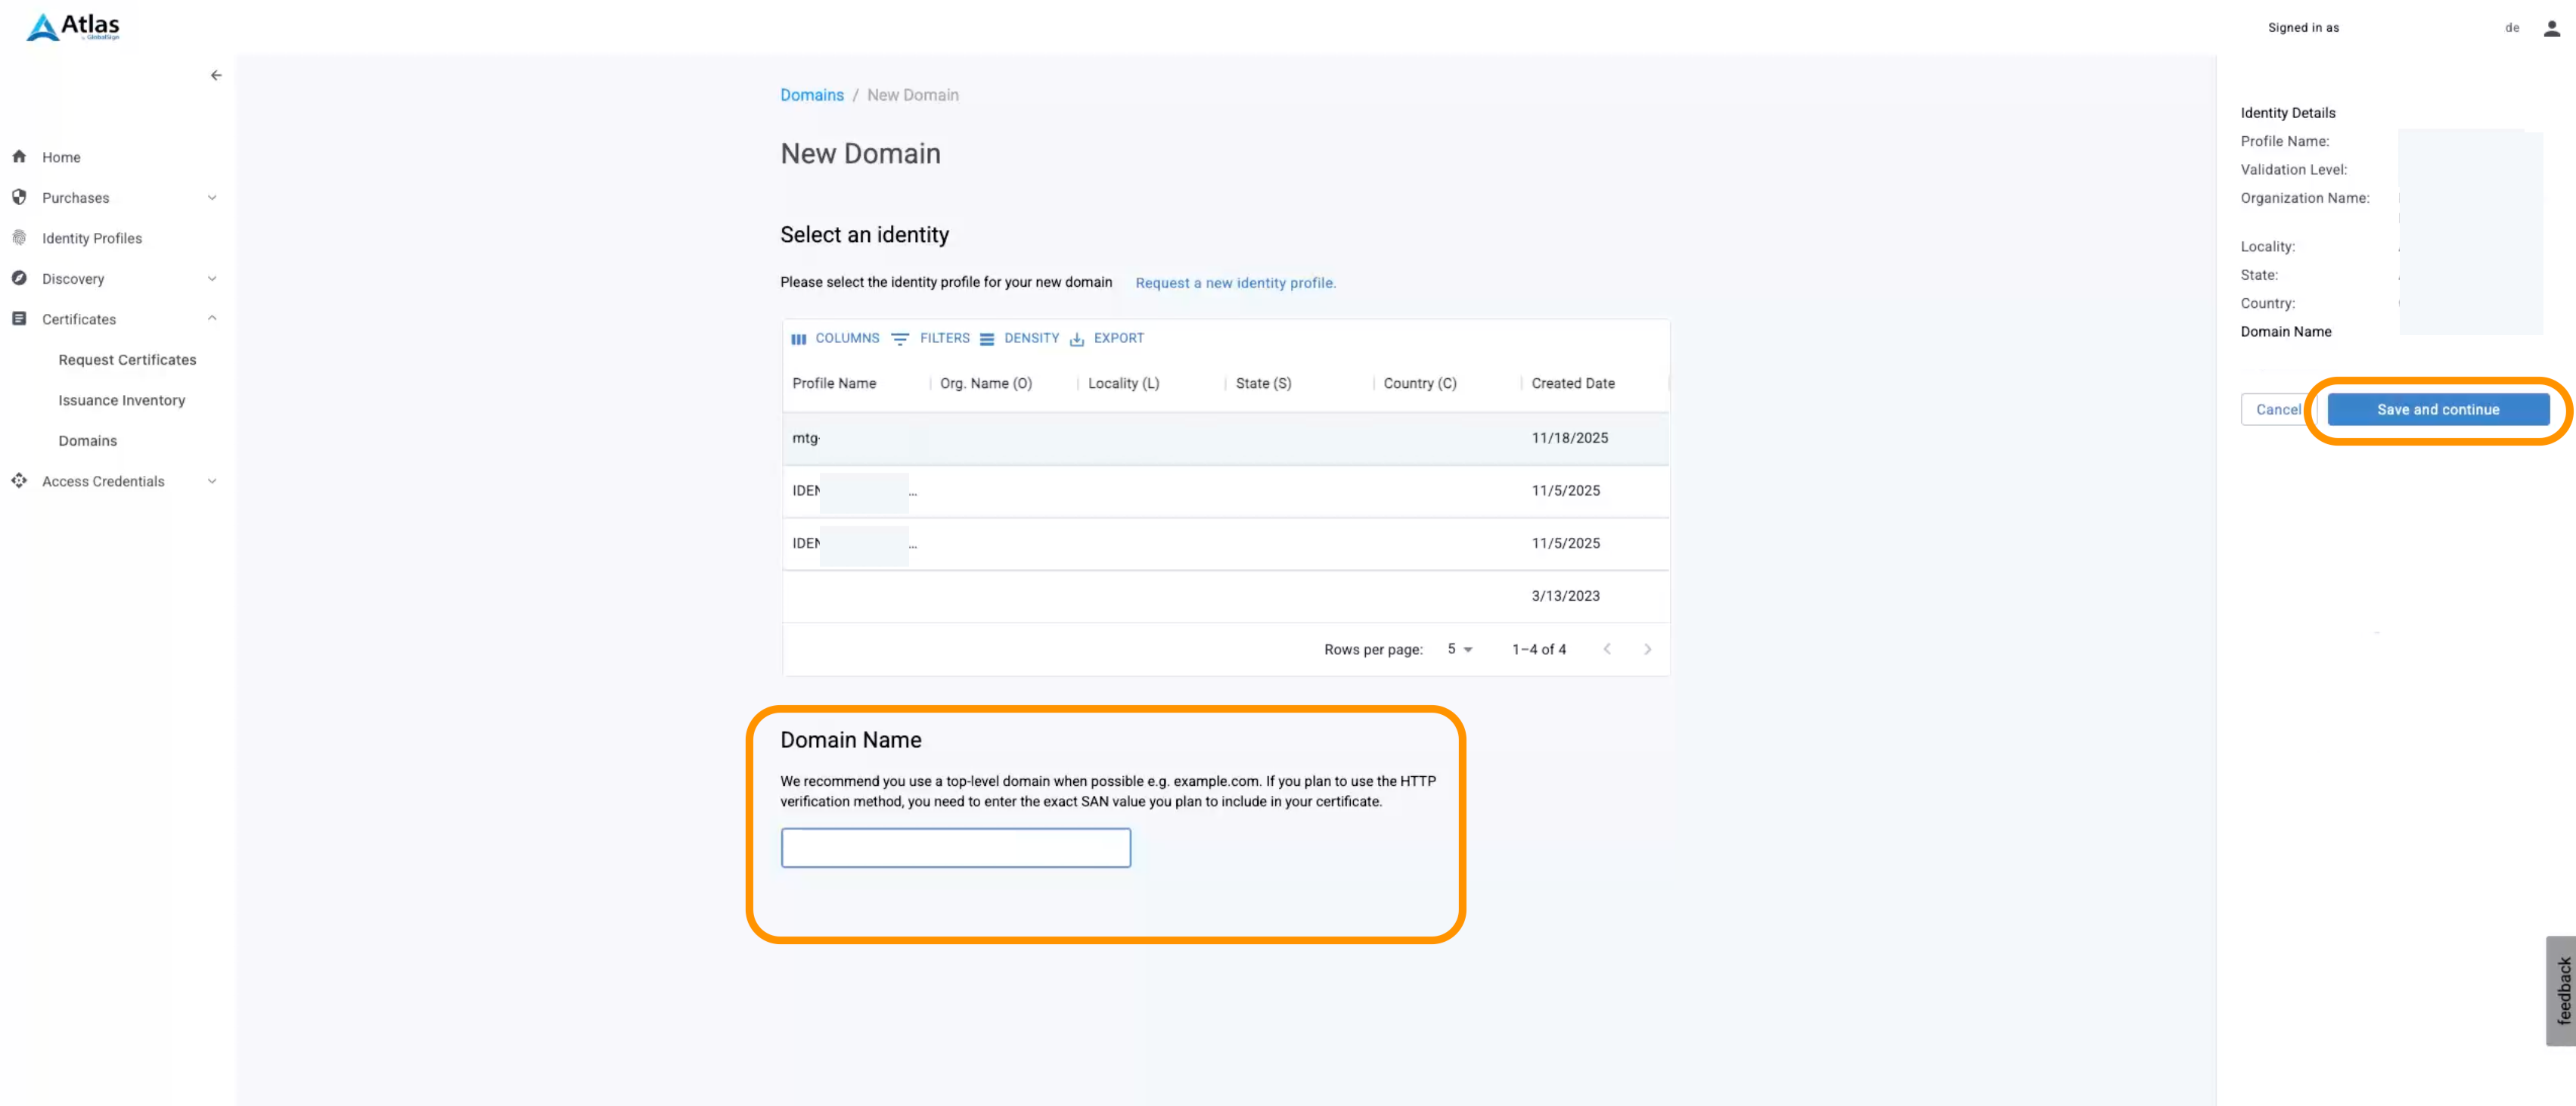
Task: Open table FILTERS
Action: 930,338
